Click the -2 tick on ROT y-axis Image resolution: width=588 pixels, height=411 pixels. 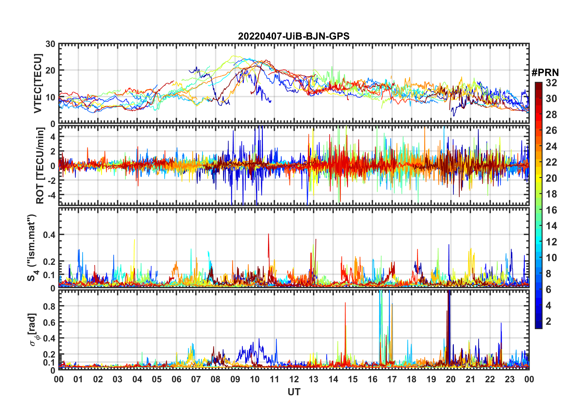tap(51, 181)
